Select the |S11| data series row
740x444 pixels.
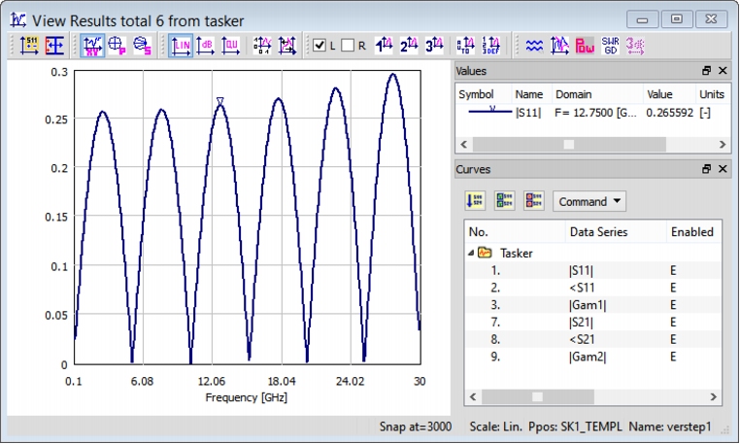pyautogui.click(x=592, y=271)
